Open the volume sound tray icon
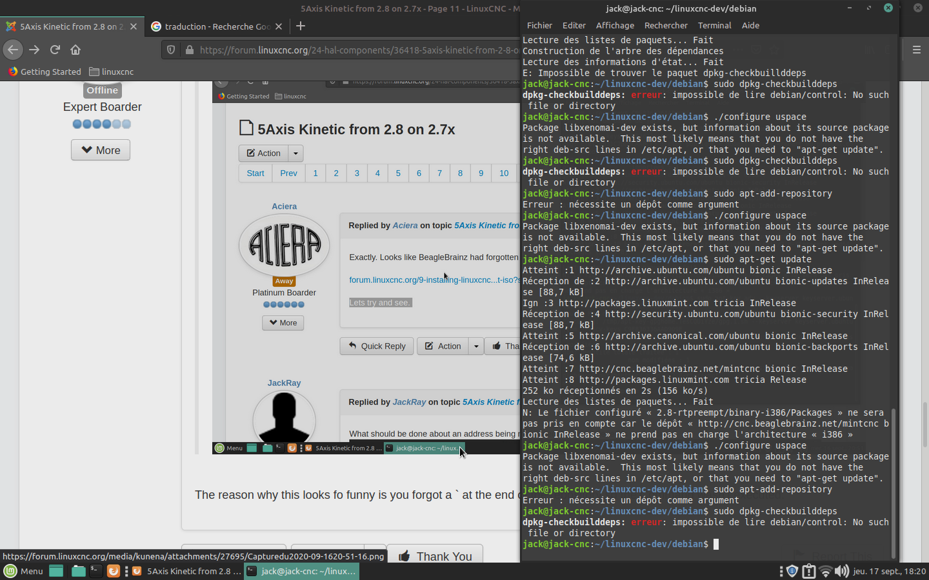This screenshot has height=580, width=929. tap(841, 571)
